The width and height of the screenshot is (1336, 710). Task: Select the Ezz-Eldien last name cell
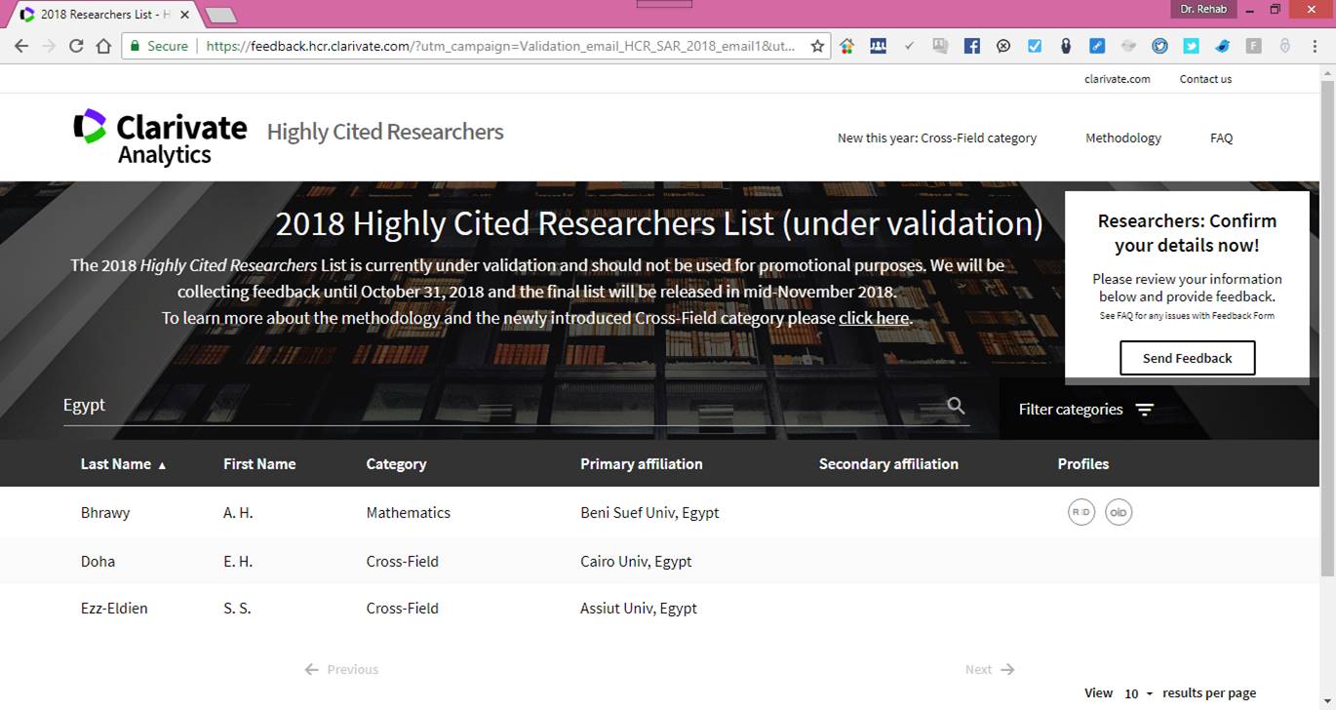click(x=114, y=608)
